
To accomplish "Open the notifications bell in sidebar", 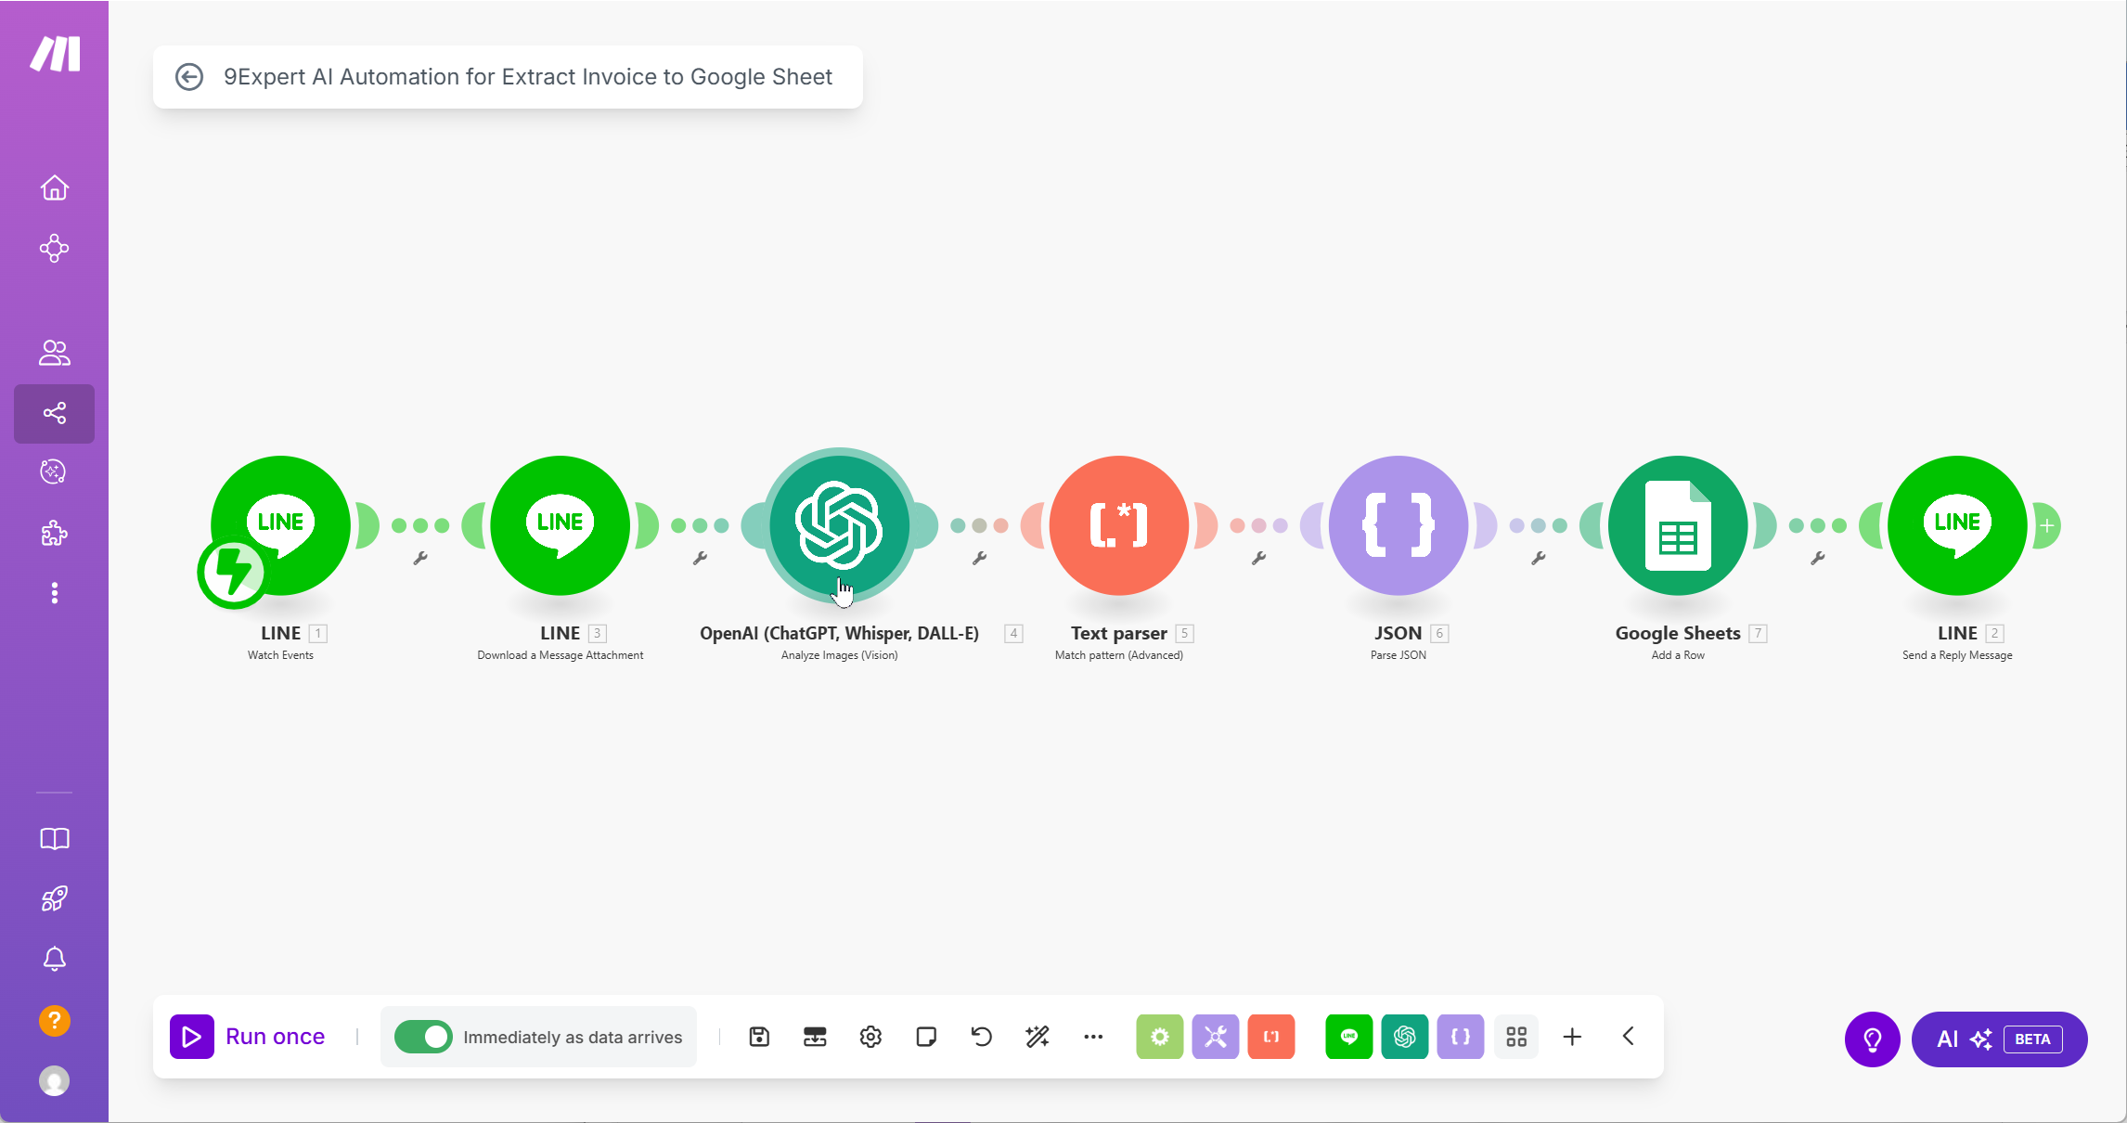I will coord(54,959).
